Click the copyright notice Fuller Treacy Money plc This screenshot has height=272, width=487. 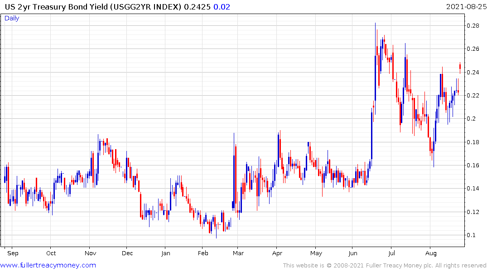pyautogui.click(x=400, y=266)
